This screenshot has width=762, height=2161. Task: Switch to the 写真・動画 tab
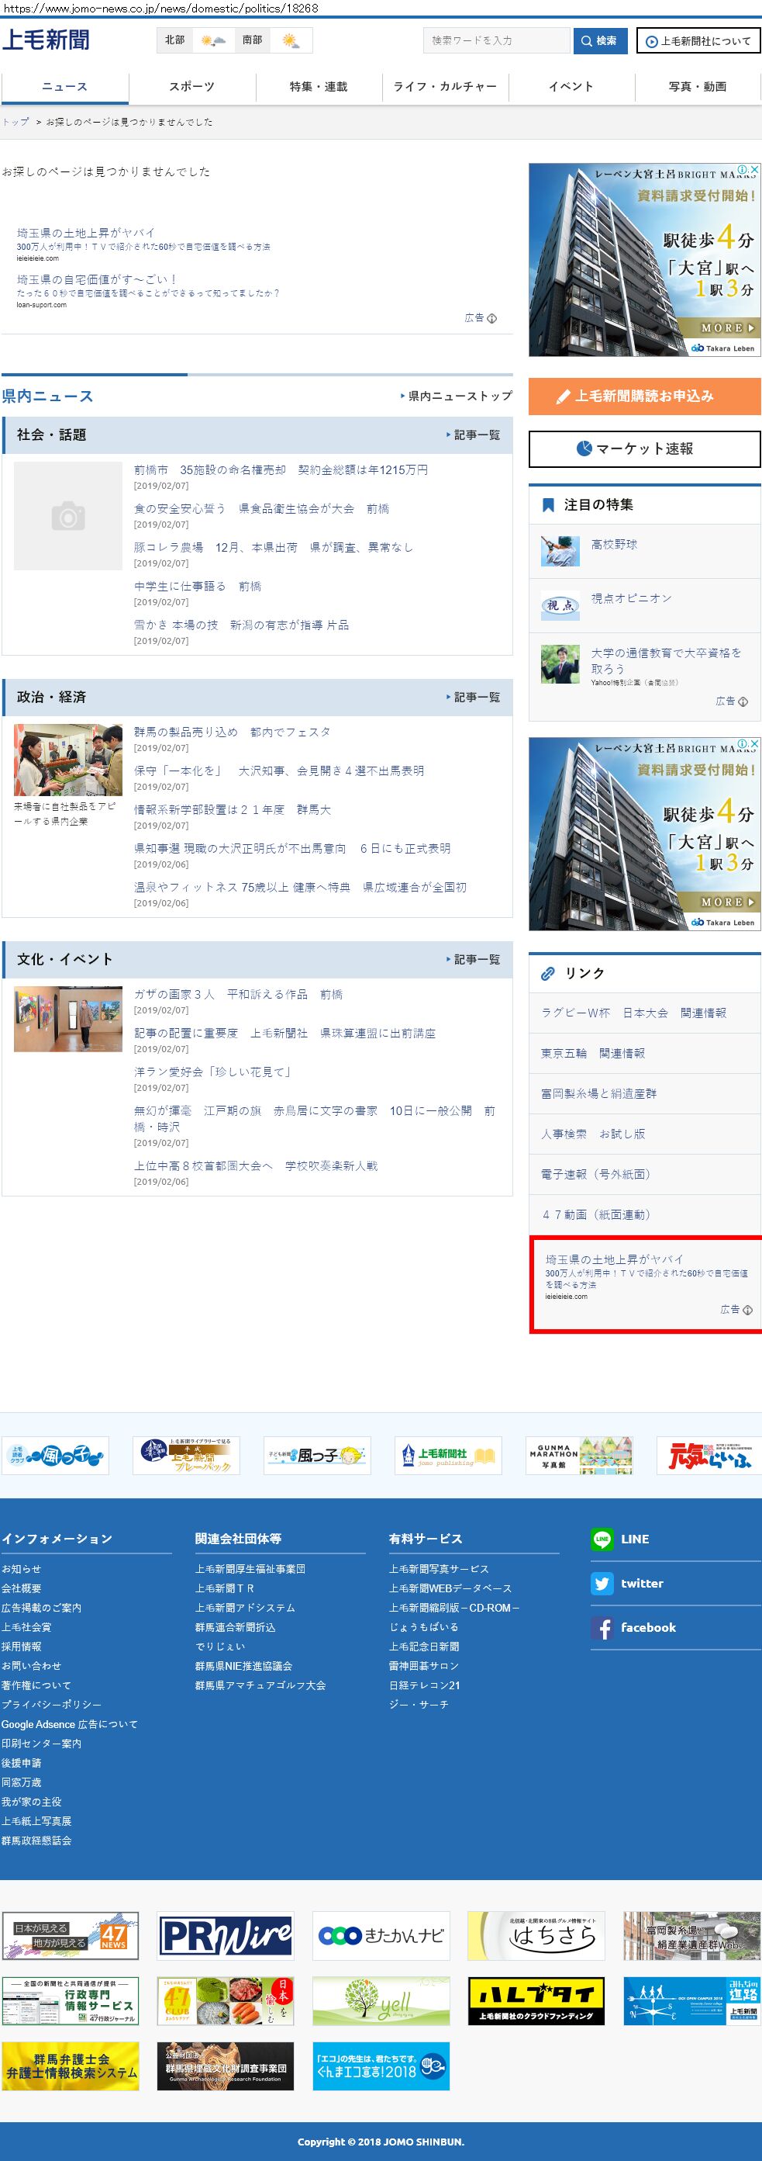(x=697, y=86)
